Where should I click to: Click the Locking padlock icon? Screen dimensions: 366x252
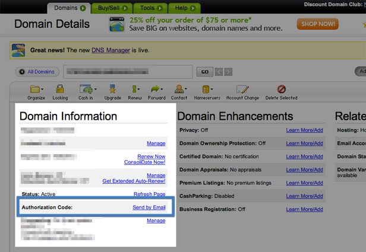pyautogui.click(x=60, y=90)
